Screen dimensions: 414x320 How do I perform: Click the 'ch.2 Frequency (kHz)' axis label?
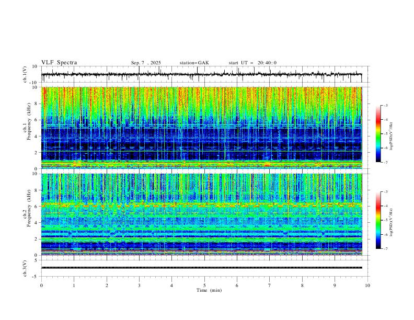pos(27,209)
